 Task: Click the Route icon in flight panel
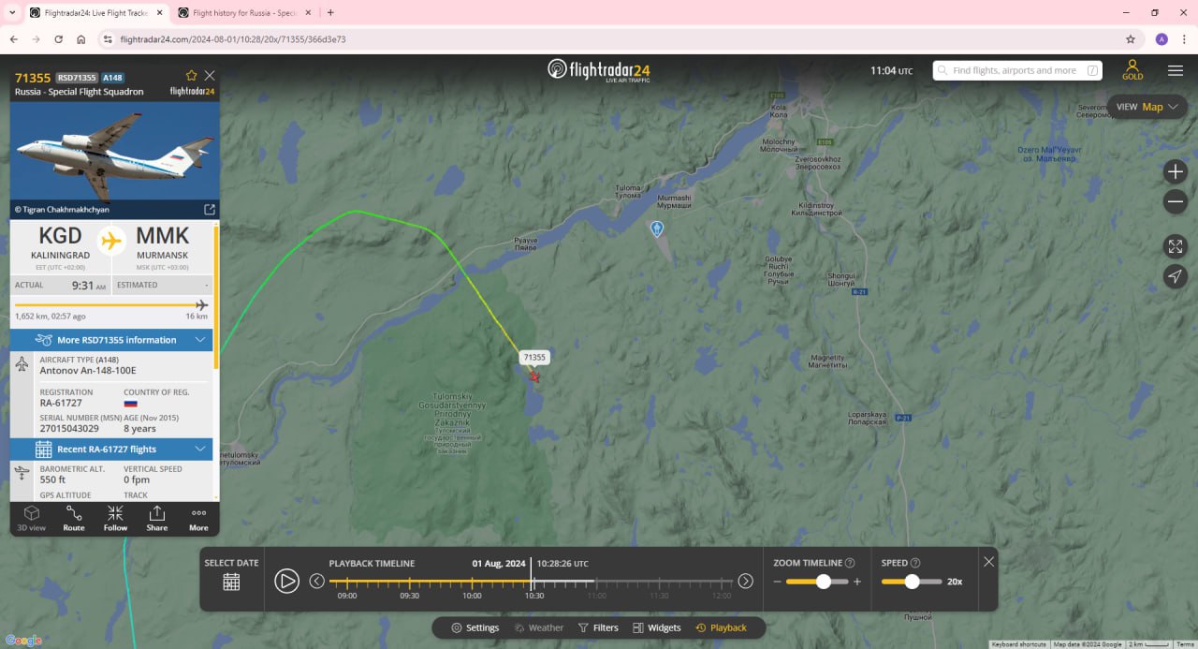[74, 517]
